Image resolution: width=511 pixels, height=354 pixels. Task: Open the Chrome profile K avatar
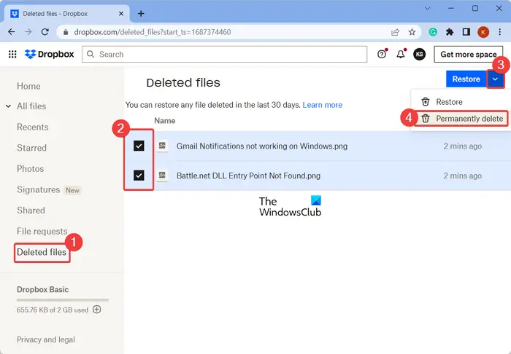(x=483, y=32)
